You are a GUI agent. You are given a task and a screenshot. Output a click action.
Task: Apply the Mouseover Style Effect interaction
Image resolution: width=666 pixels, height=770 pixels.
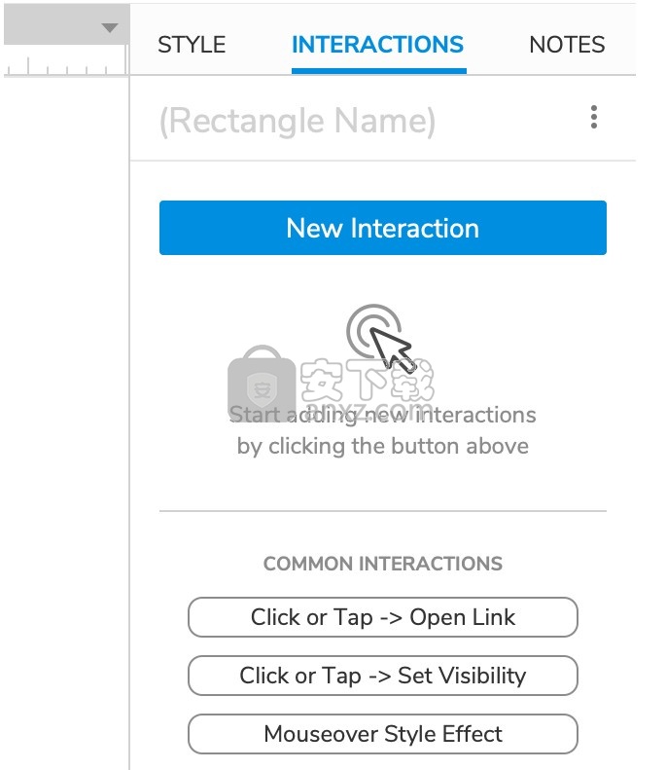382,734
